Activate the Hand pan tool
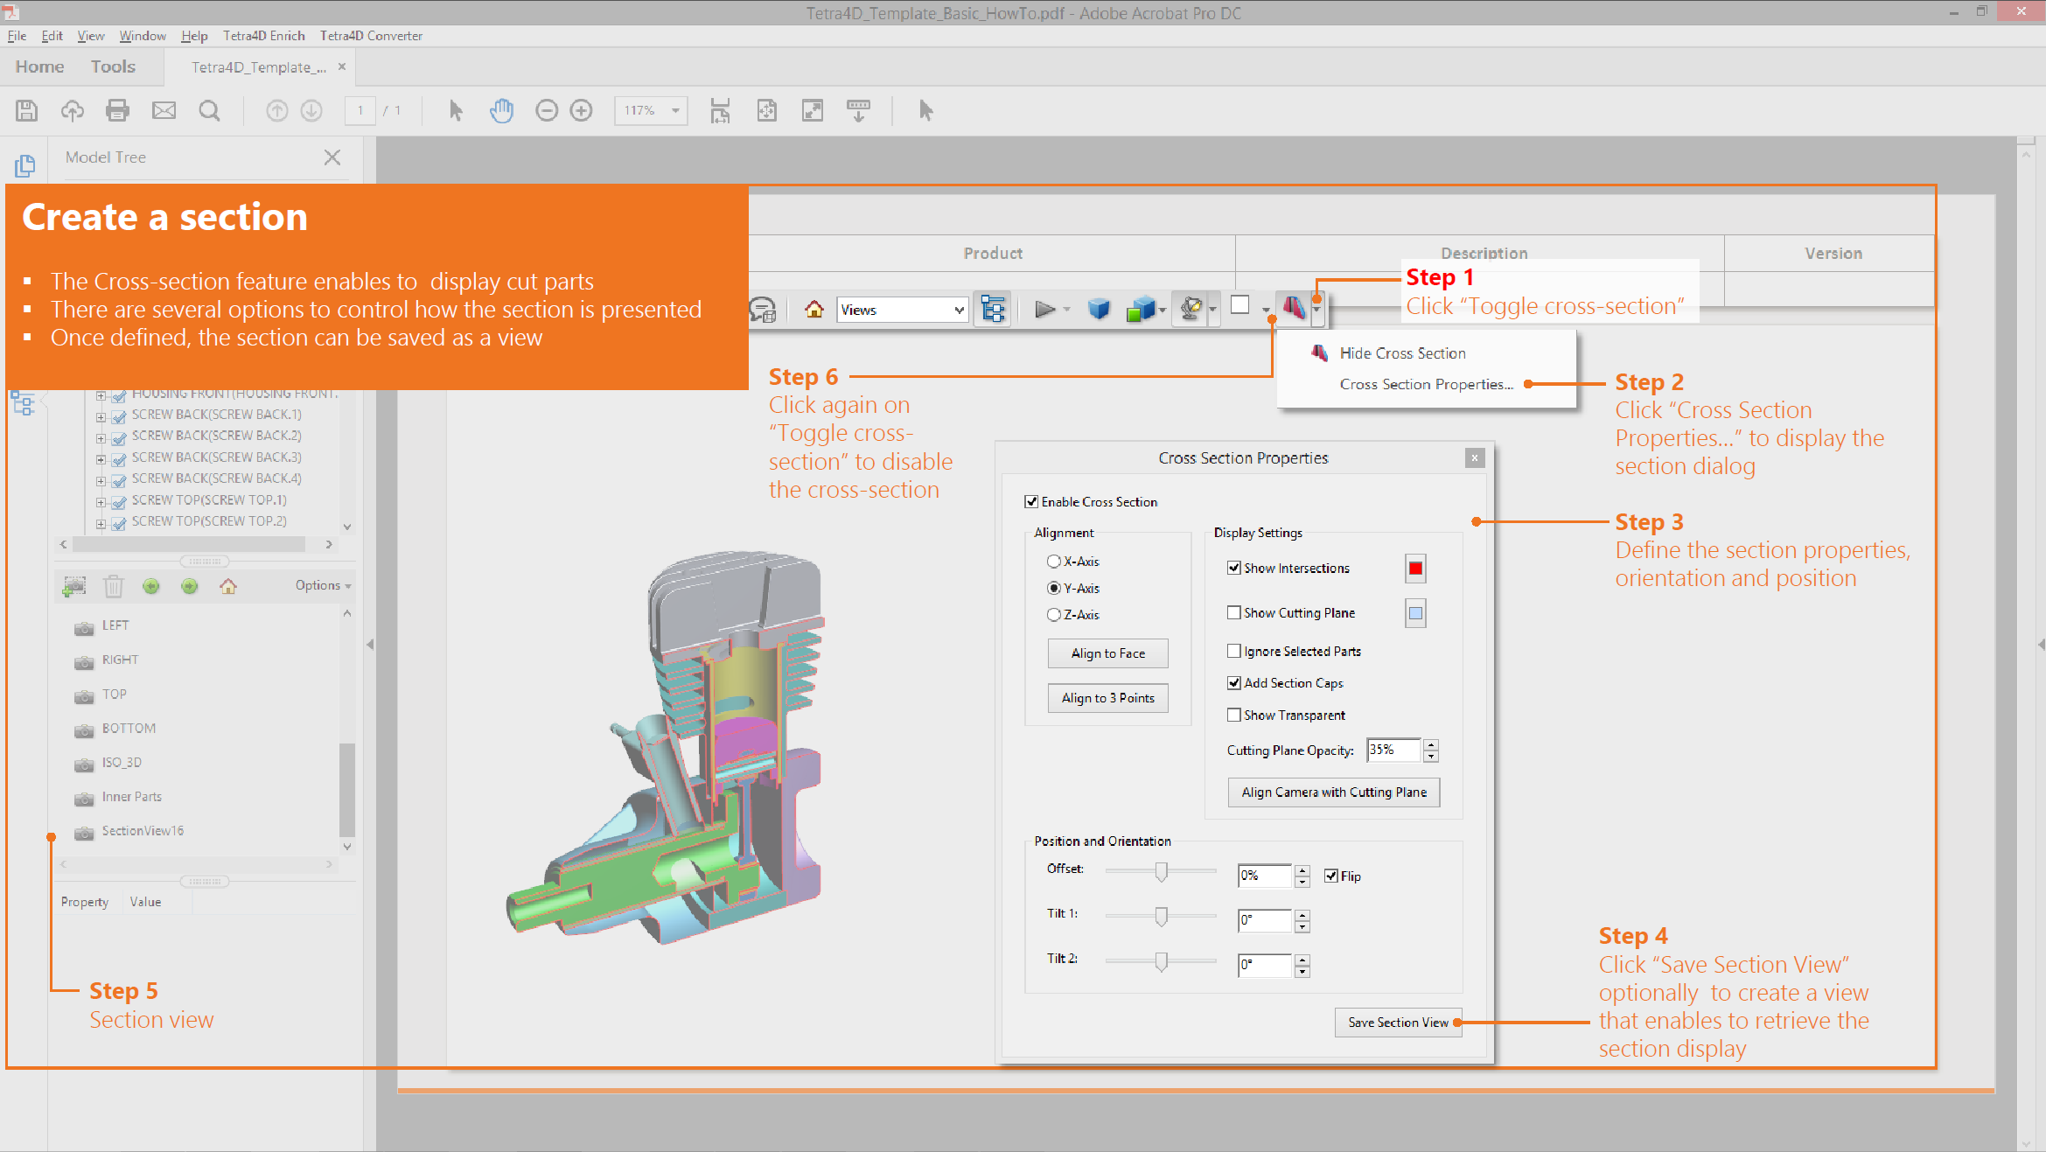The width and height of the screenshot is (2046, 1152). tap(501, 110)
